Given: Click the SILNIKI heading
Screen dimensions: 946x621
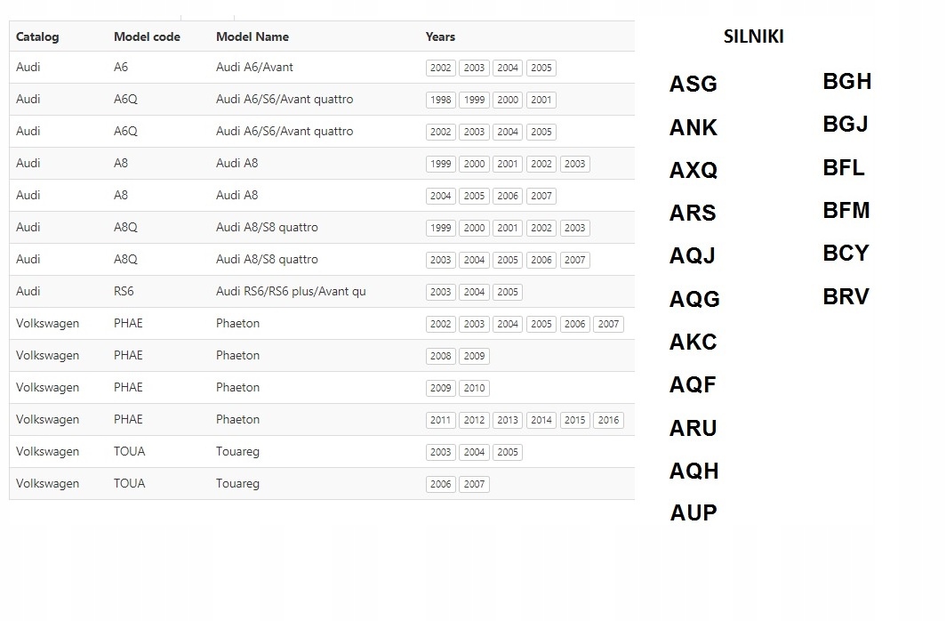Looking at the screenshot, I should point(753,36).
